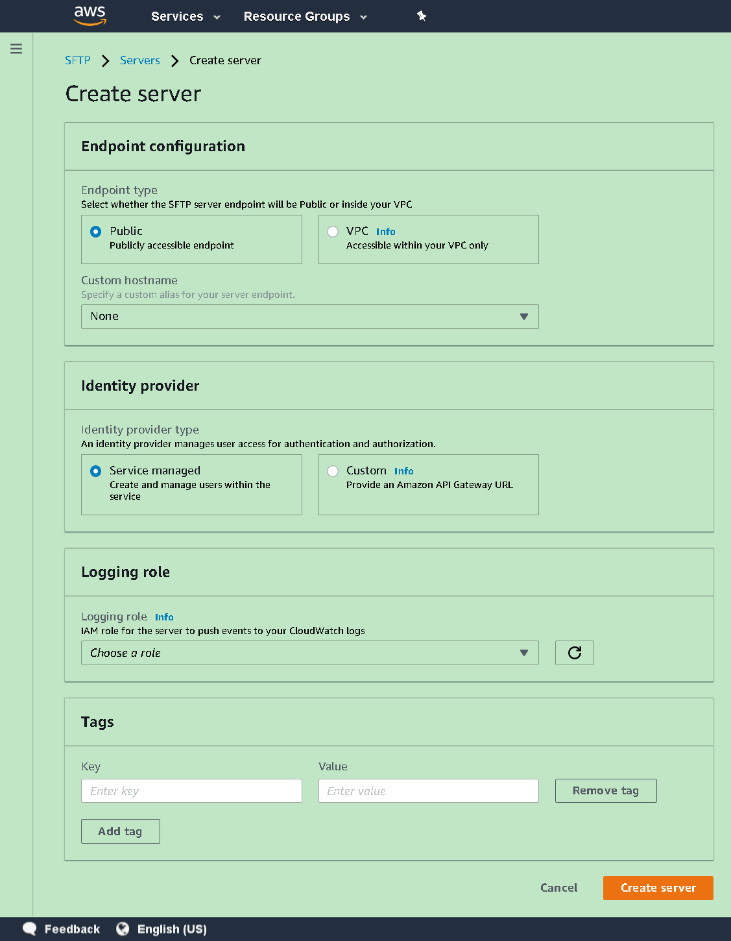This screenshot has width=731, height=941.
Task: Open the sidebar hamburger menu
Action: pyautogui.click(x=16, y=48)
